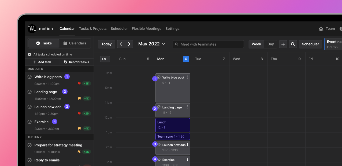Go to previous week with left arrow
The width and height of the screenshot is (342, 166).
click(121, 44)
